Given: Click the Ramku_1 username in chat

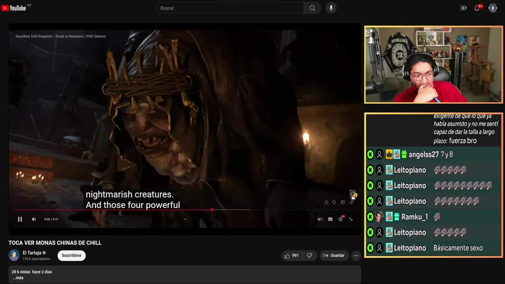Looking at the screenshot, I should tap(415, 217).
